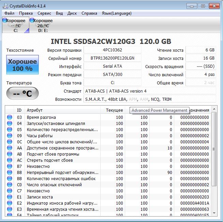Click status orb for AC Стереть подсчет сбоев

point(10,160)
